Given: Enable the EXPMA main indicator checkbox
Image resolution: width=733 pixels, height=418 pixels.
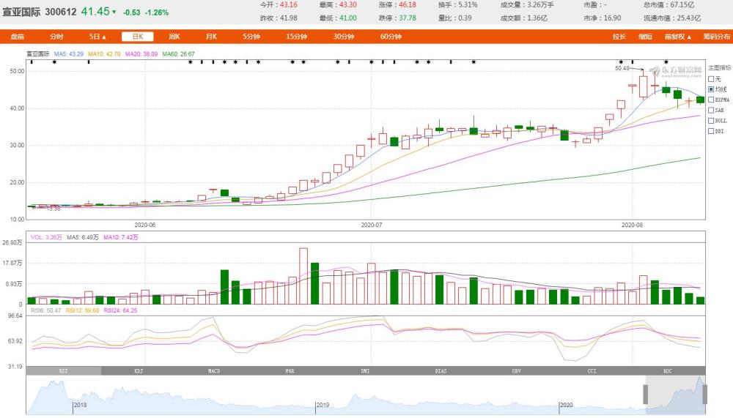Looking at the screenshot, I should pos(711,100).
